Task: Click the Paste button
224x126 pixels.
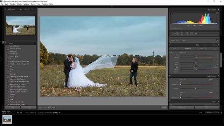Action: click(x=29, y=107)
